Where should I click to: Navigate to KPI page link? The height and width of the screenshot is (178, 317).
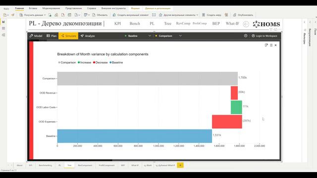click(x=118, y=24)
